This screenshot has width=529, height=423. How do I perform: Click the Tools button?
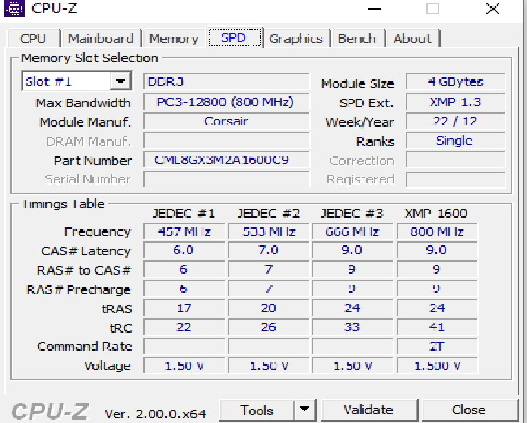pos(256,410)
